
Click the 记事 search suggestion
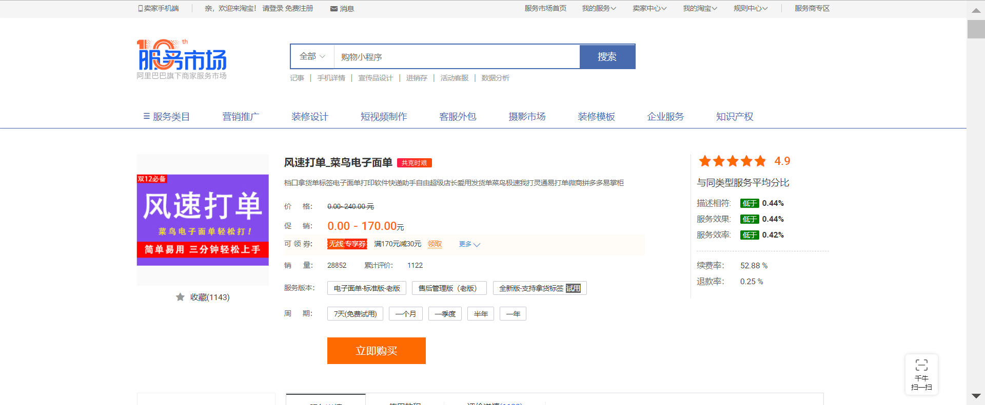(x=297, y=78)
